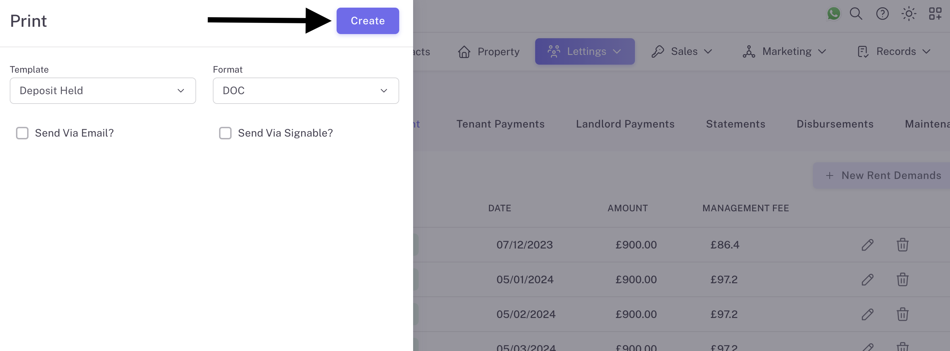Open search with the magnifier icon
This screenshot has height=351, width=950.
point(856,14)
